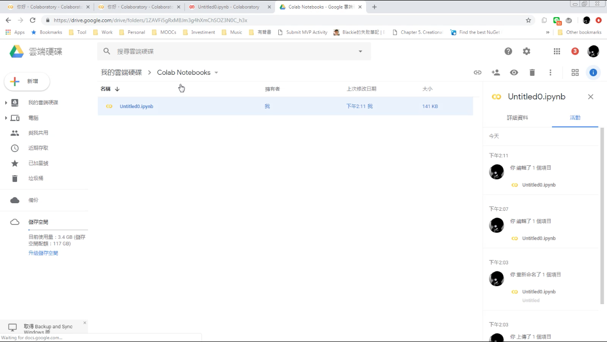Open 我的雲端硬碟 in sidebar

click(43, 103)
